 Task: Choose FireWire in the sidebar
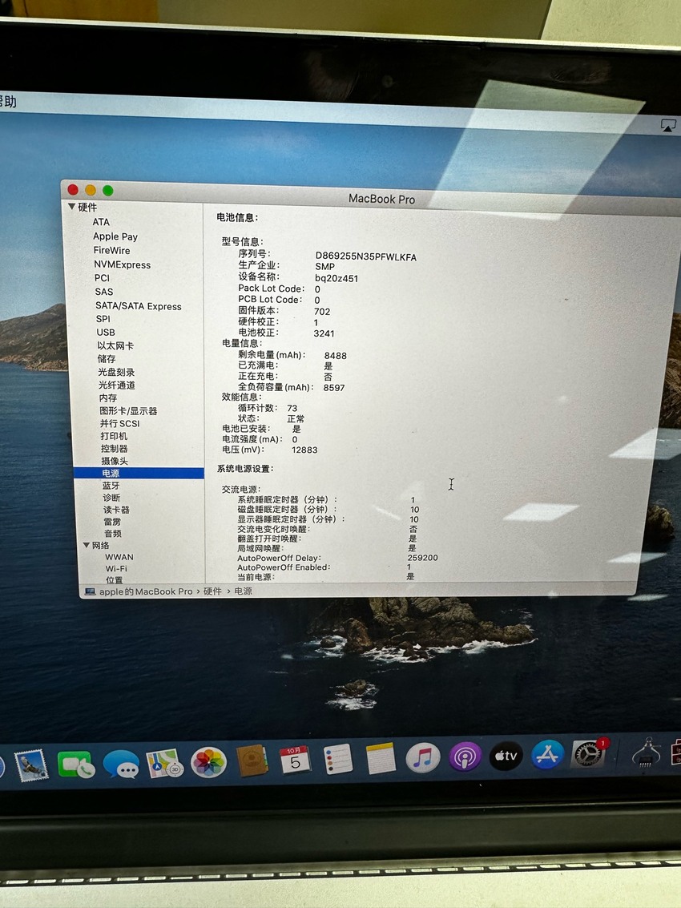(x=111, y=250)
